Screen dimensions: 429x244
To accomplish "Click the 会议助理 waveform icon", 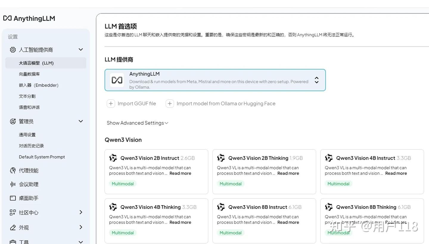I will 13,184.
